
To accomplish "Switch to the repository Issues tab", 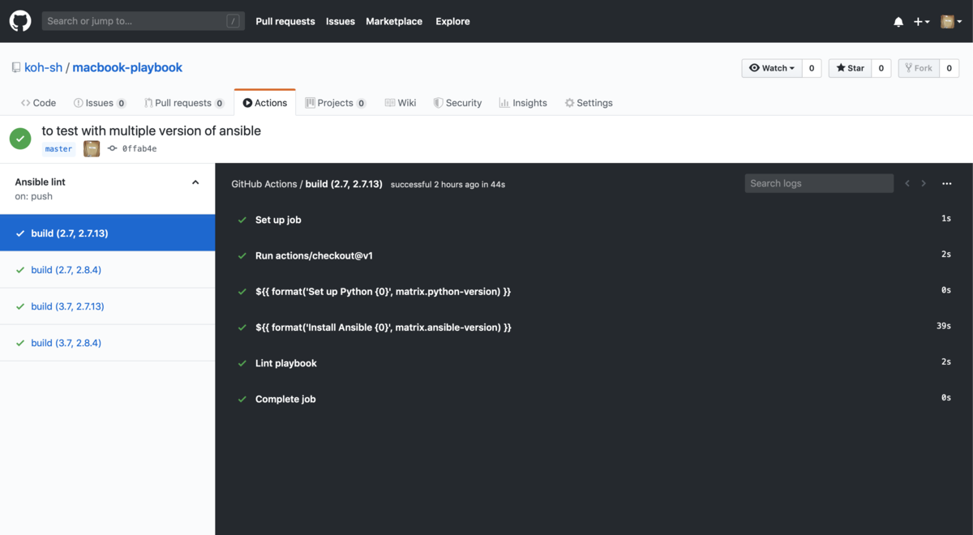I will point(100,103).
